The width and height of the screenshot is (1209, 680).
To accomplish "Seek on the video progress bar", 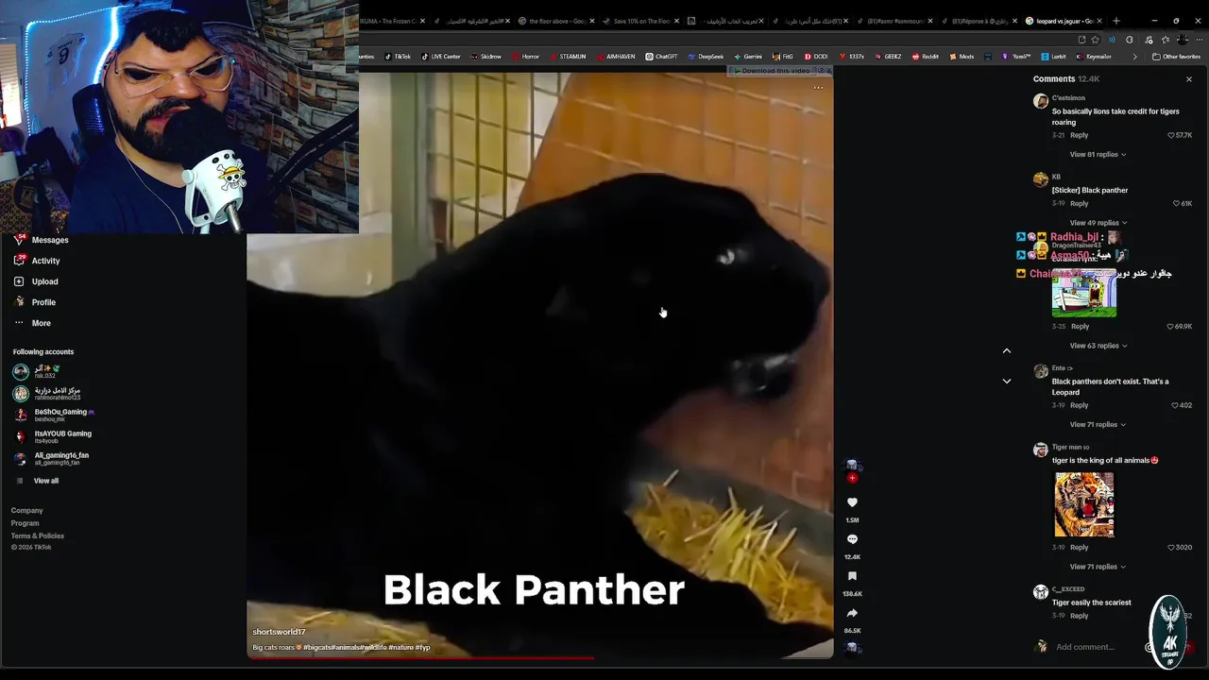I will tap(540, 657).
